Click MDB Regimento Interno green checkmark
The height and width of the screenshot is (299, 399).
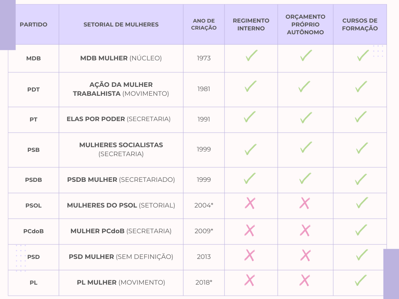[251, 56]
